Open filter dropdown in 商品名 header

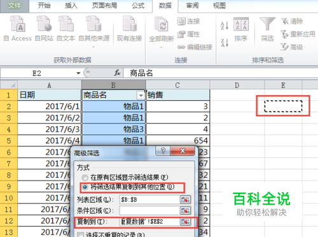pos(141,96)
